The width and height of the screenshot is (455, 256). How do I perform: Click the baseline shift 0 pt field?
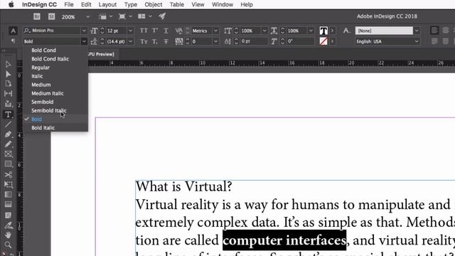coord(255,41)
